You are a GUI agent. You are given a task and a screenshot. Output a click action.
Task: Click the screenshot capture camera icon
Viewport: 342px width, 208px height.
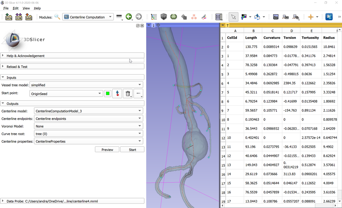point(276,17)
